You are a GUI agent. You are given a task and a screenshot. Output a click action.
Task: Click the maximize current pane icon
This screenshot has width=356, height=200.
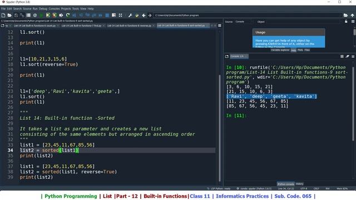[113, 15]
